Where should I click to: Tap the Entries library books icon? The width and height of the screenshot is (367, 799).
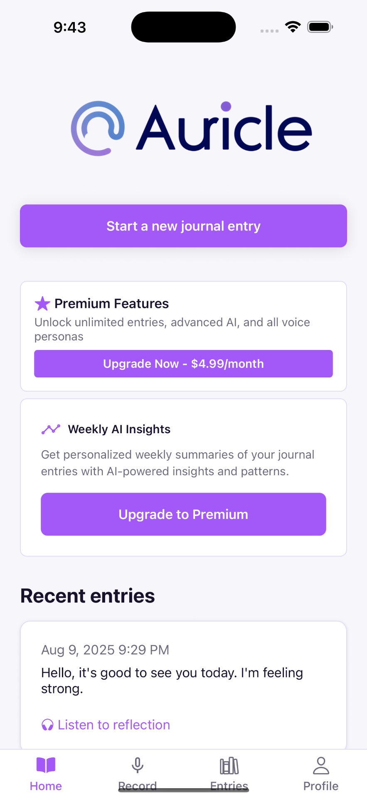coord(229,765)
